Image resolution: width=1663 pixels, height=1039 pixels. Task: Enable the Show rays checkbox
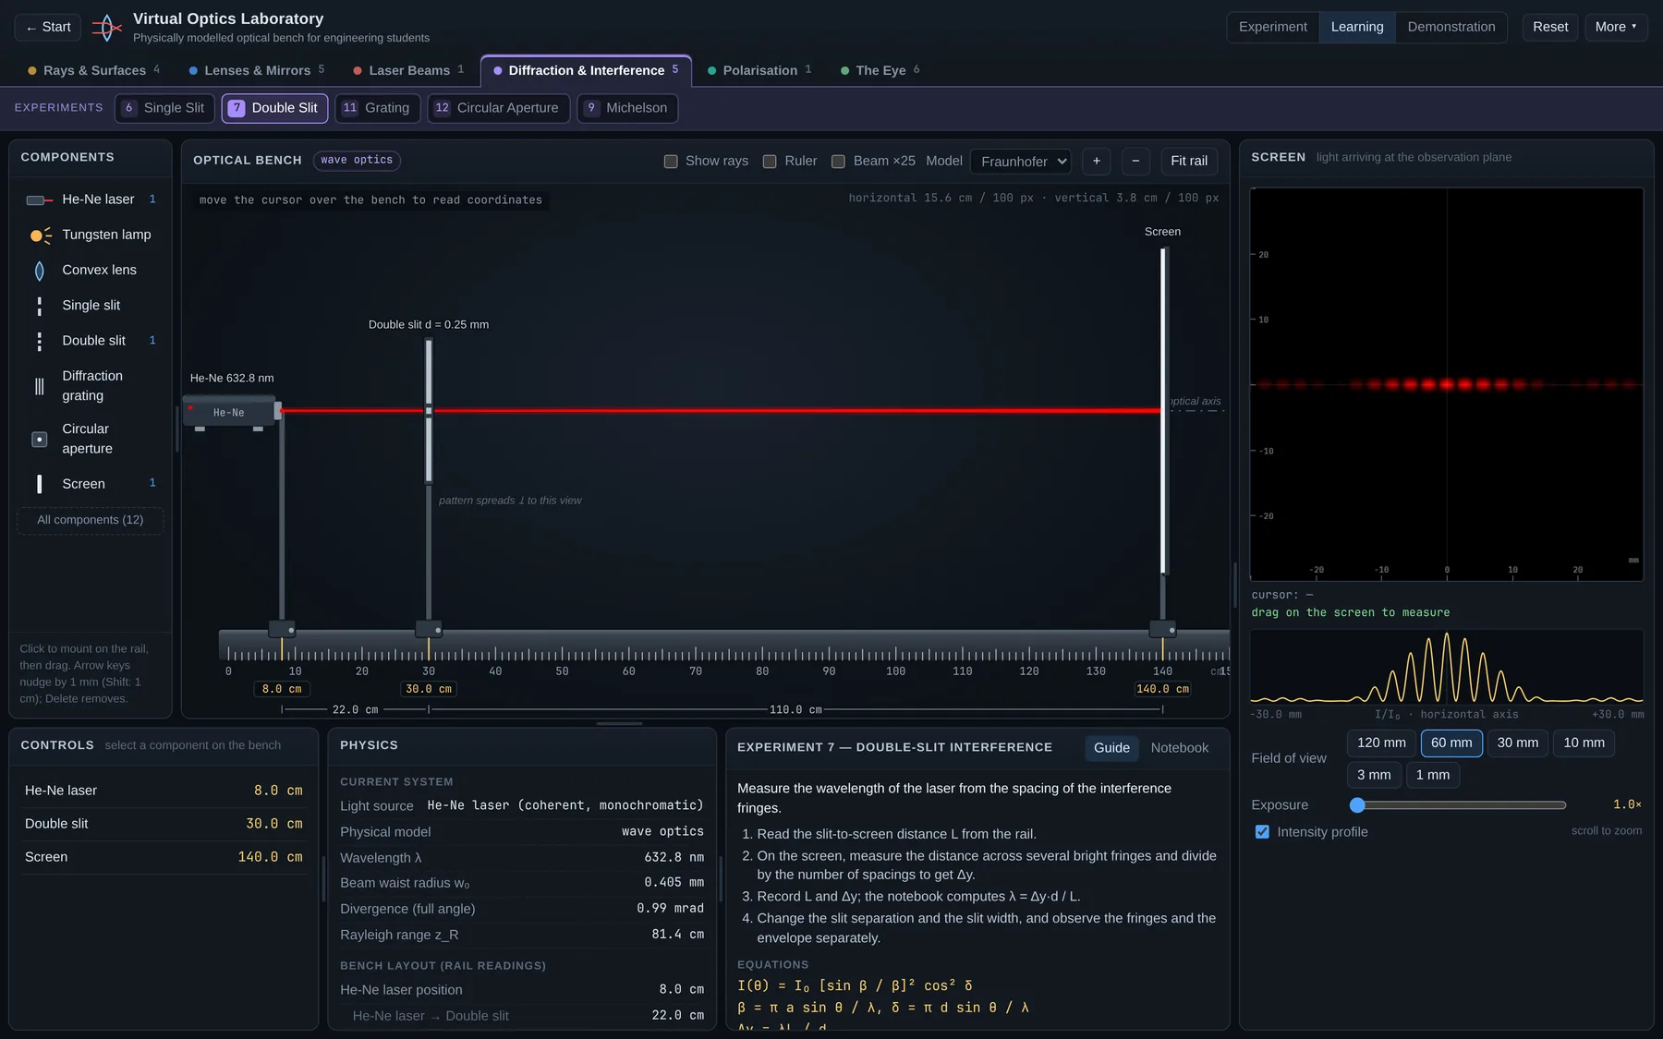pos(671,162)
